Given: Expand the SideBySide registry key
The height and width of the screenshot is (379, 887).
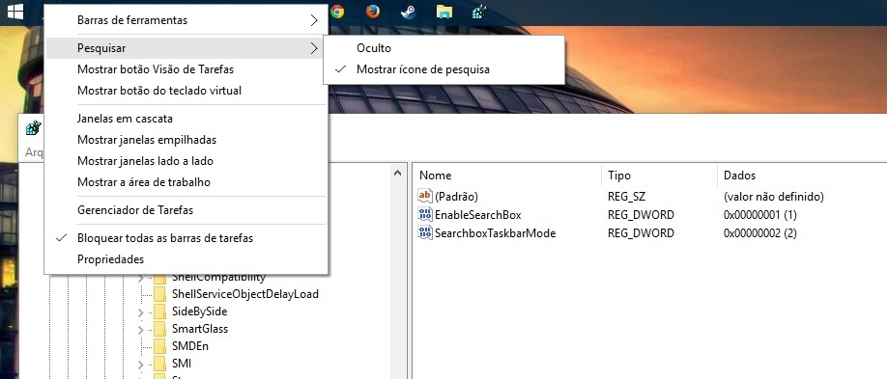Looking at the screenshot, I should click(141, 311).
